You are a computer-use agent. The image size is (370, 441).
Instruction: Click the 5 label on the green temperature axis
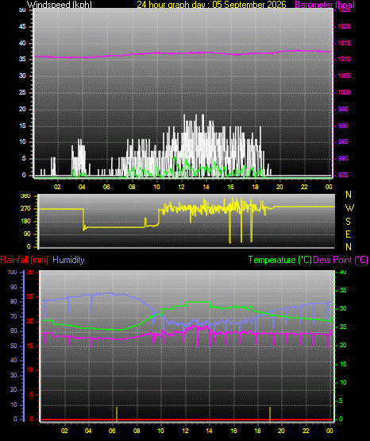point(341,400)
